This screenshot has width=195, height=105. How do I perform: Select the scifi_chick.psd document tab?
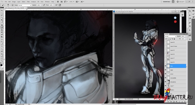tap(15, 8)
